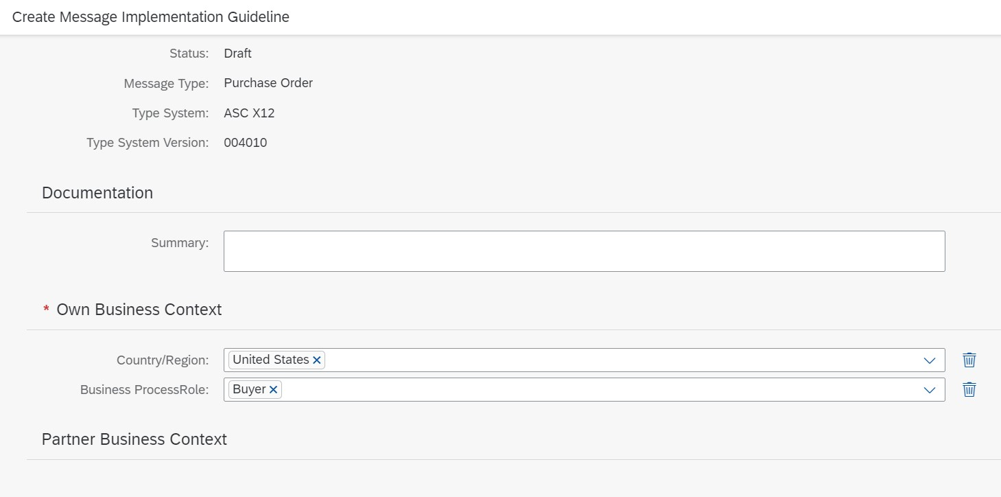This screenshot has width=1001, height=497.
Task: Click the Documentation section heading
Action: pos(97,193)
